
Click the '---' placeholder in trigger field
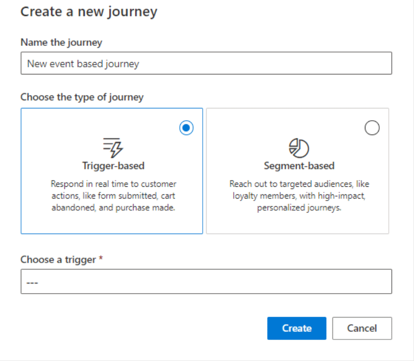32,282
